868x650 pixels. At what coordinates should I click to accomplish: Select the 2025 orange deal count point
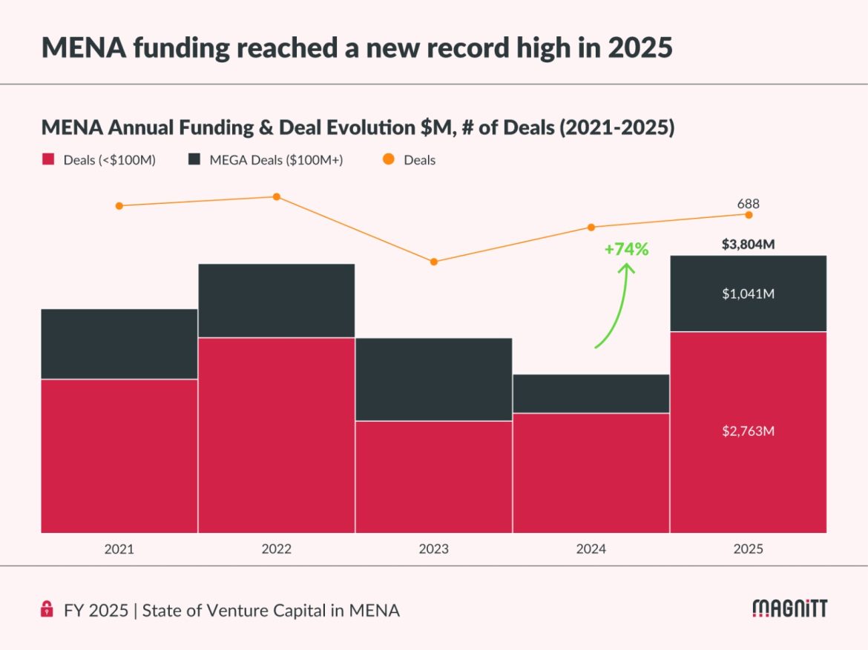749,215
